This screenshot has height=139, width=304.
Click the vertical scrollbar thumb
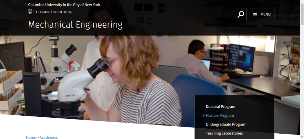point(302,14)
